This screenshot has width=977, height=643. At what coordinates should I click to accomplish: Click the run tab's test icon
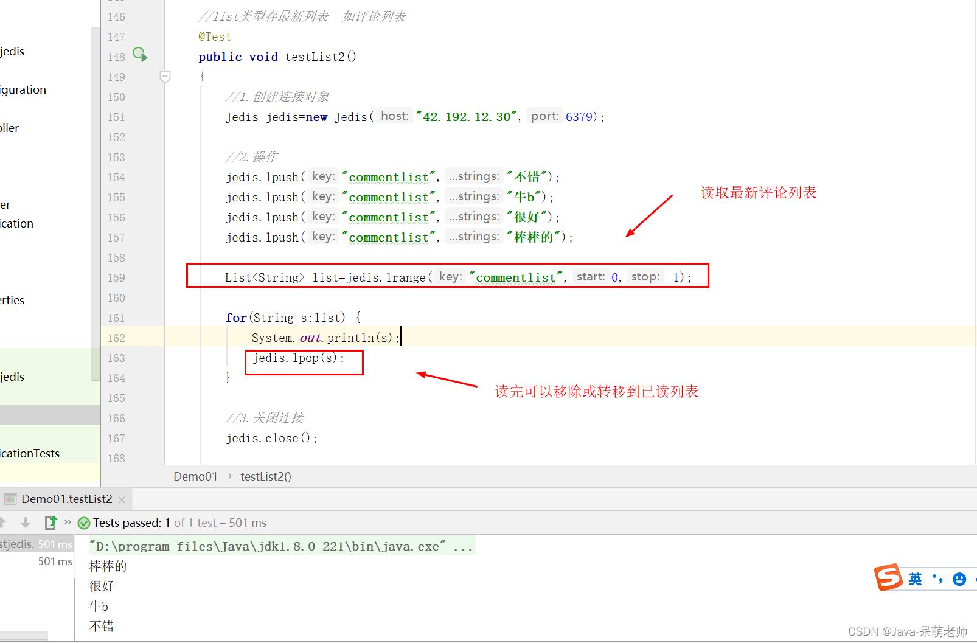click(x=10, y=499)
